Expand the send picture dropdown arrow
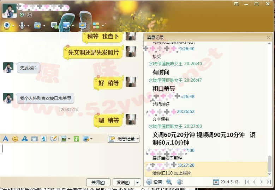The height and width of the screenshot is (190, 275). point(69,139)
